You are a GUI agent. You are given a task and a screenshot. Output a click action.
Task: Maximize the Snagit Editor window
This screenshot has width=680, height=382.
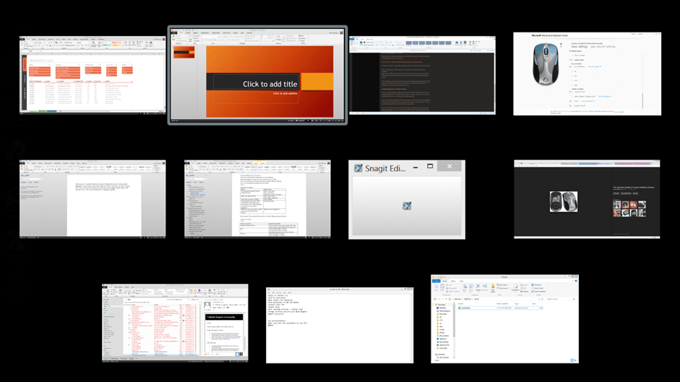point(430,167)
